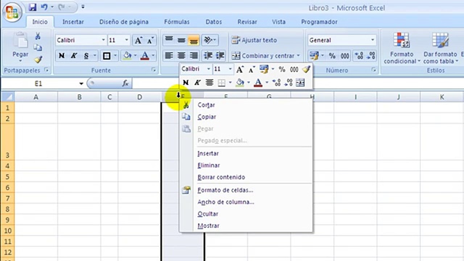Toggle bottom align button in ribbon
The width and height of the screenshot is (464, 261).
(194, 40)
